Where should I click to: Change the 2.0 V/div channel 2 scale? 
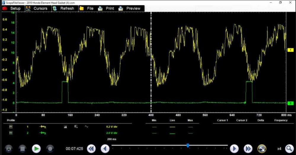tap(111, 133)
